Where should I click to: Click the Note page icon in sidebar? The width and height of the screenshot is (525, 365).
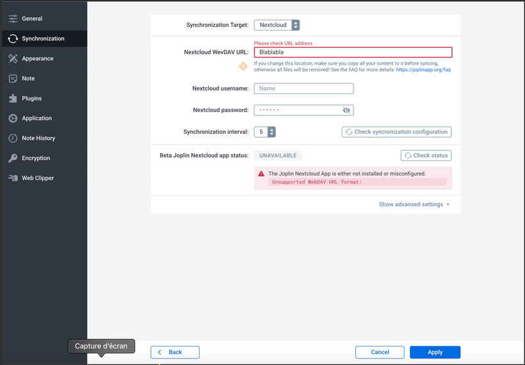pos(13,78)
